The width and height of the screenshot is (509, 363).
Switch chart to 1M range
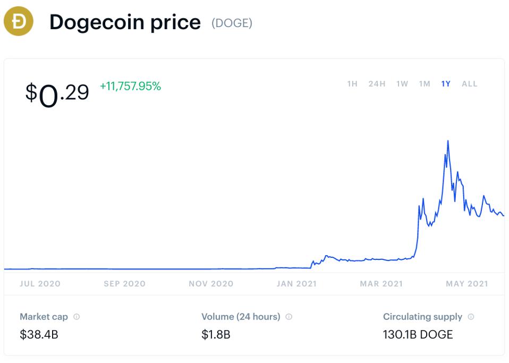pos(425,84)
